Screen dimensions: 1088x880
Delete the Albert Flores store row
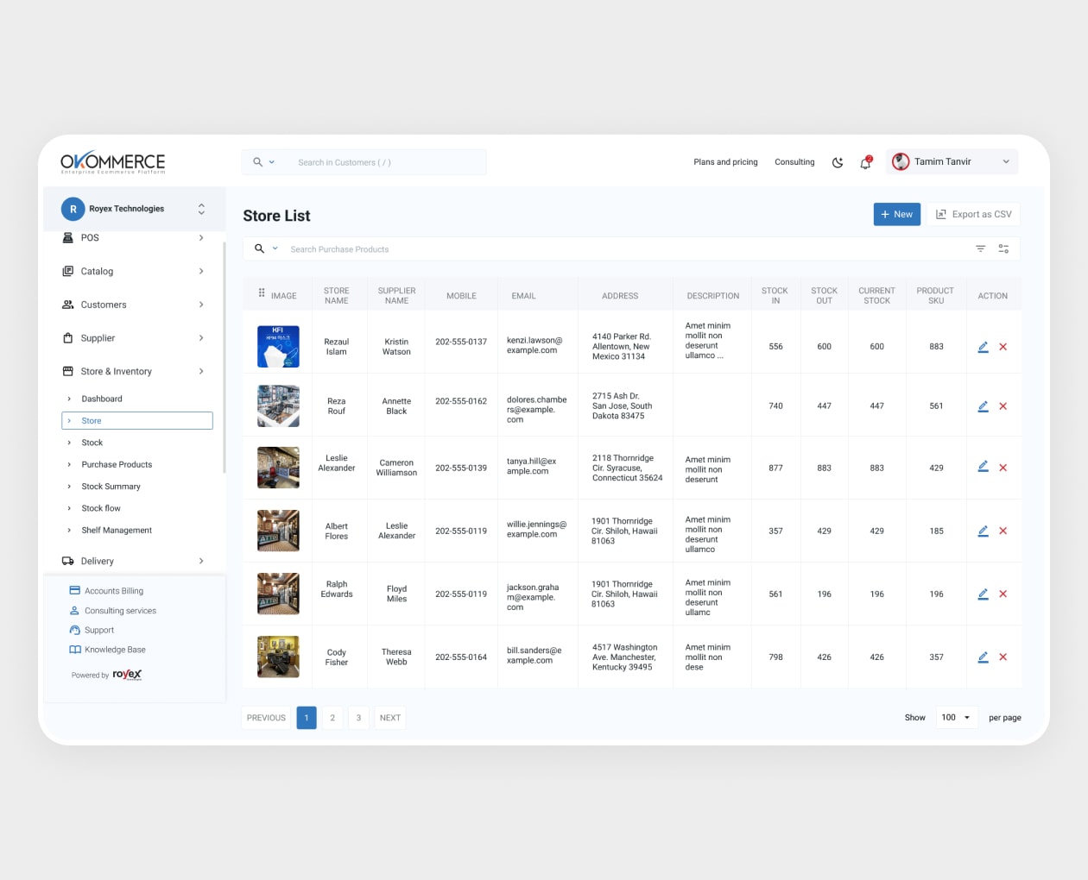coord(1003,531)
